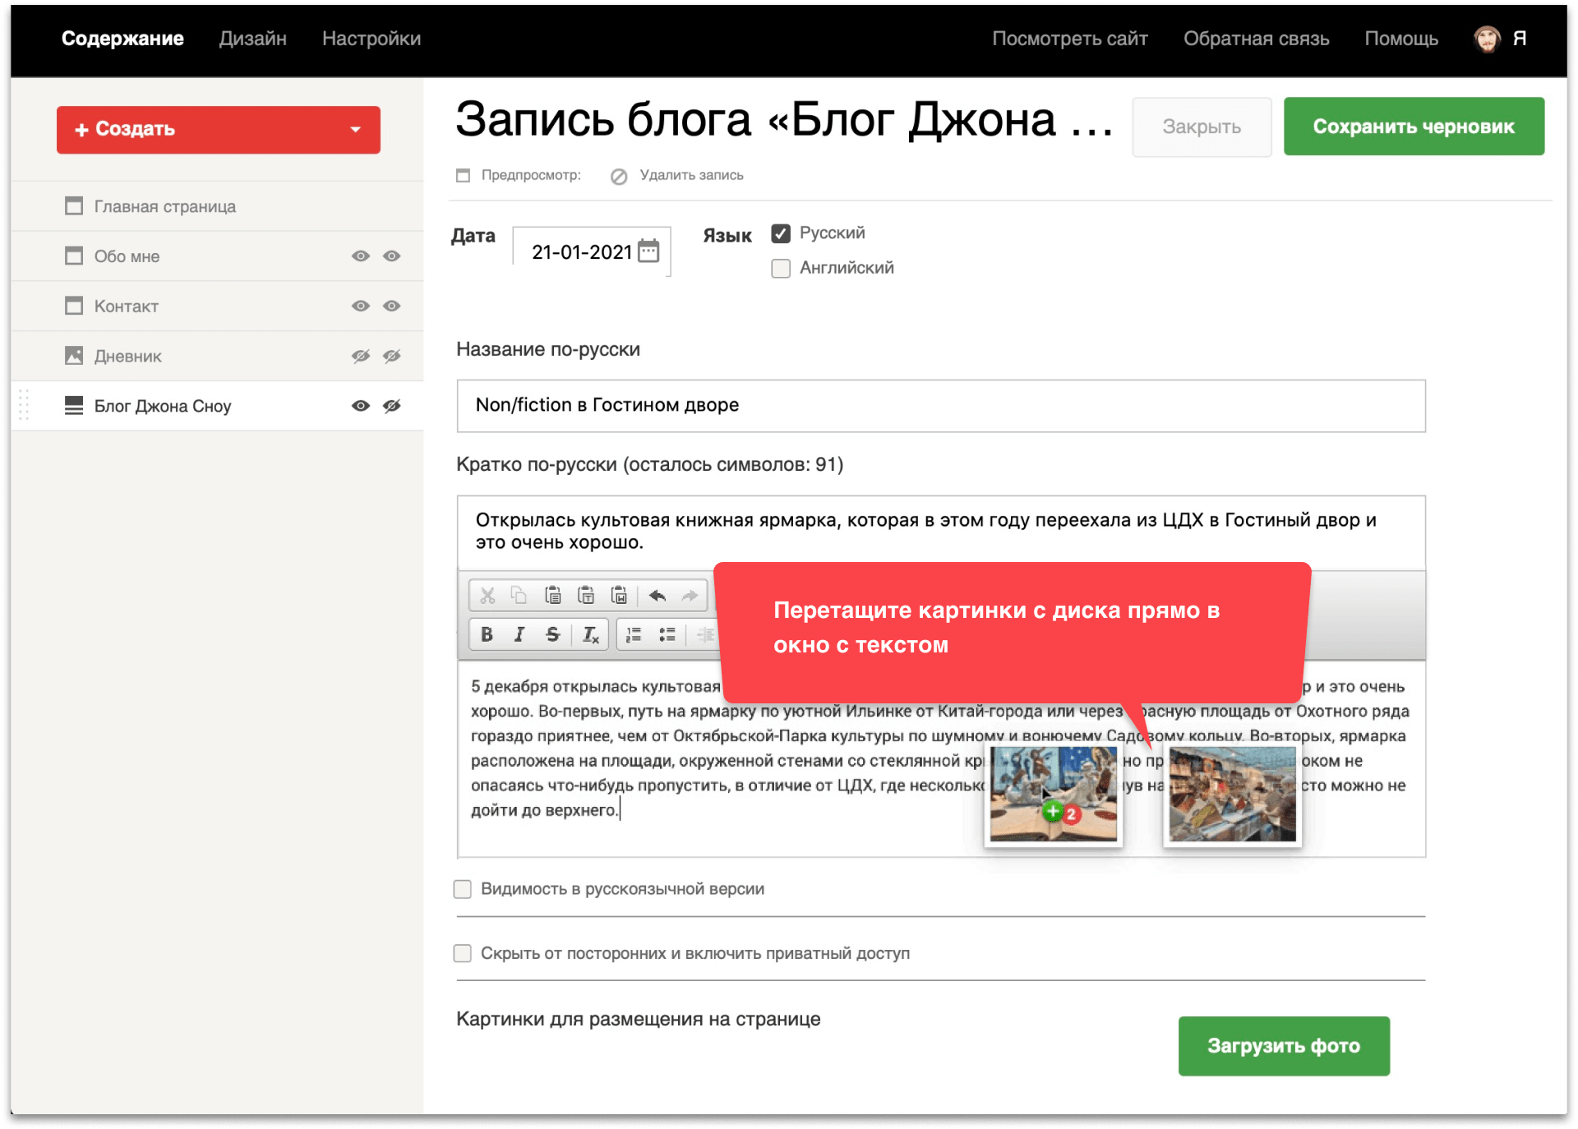Click the remove formatting icon
The width and height of the screenshot is (1578, 1129).
(x=590, y=634)
